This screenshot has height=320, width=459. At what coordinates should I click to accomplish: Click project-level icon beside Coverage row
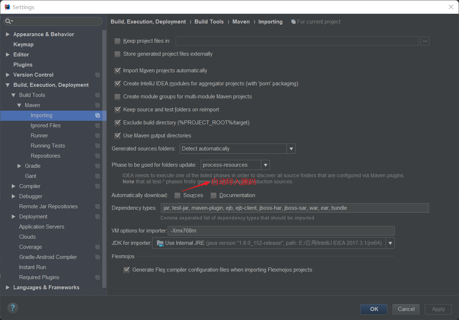(98, 247)
